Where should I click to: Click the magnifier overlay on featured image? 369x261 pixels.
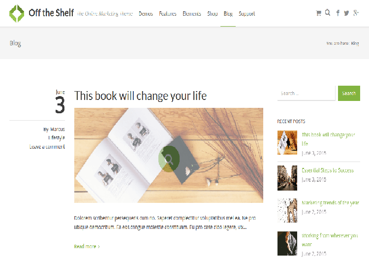(x=169, y=159)
